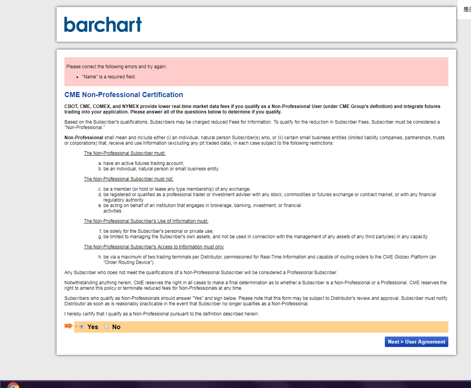The image size is (471, 388).
Task: Click the "Name" is a required field error
Action: coord(109,77)
